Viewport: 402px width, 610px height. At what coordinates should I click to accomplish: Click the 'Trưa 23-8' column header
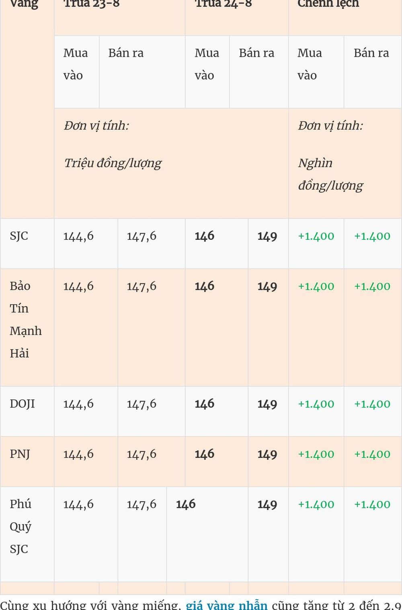[x=92, y=4]
